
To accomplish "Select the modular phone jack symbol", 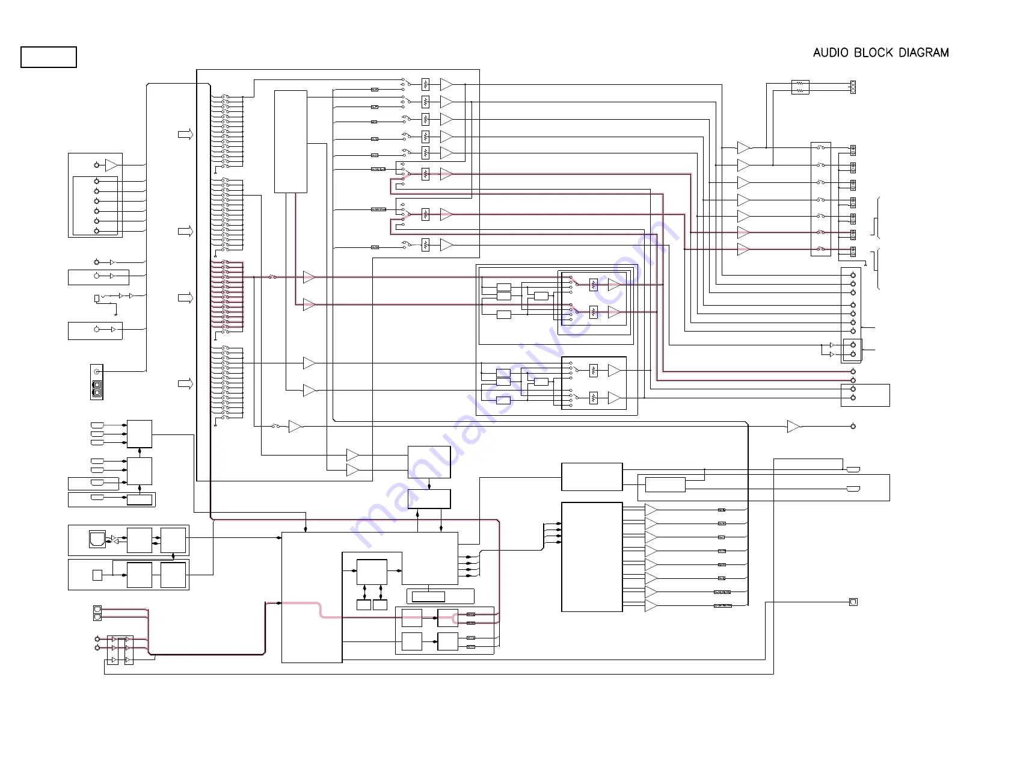I will (97, 539).
